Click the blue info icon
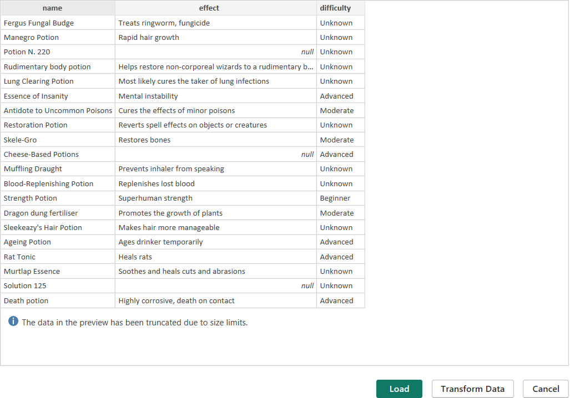This screenshot has width=570, height=398. pyautogui.click(x=13, y=322)
